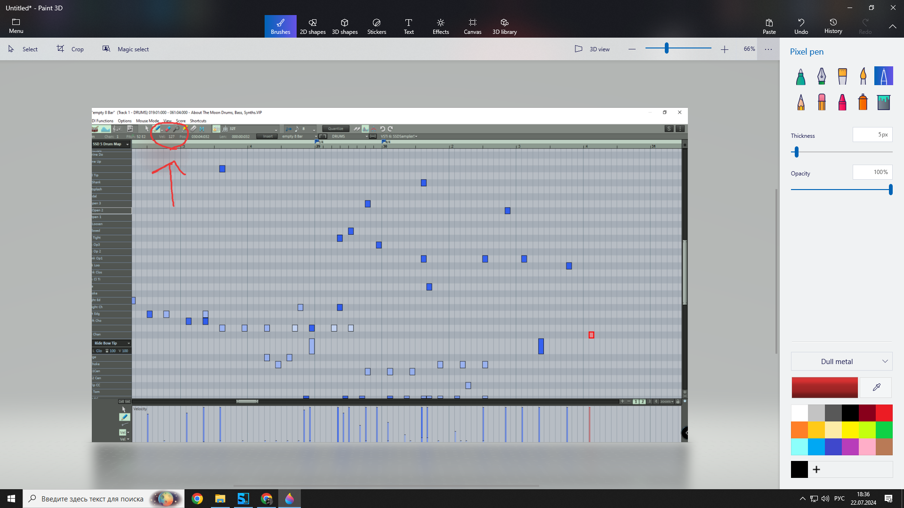904x508 pixels.
Task: Toggle 3D view
Action: pyautogui.click(x=592, y=49)
